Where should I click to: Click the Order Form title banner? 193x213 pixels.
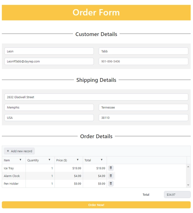pos(96,13)
